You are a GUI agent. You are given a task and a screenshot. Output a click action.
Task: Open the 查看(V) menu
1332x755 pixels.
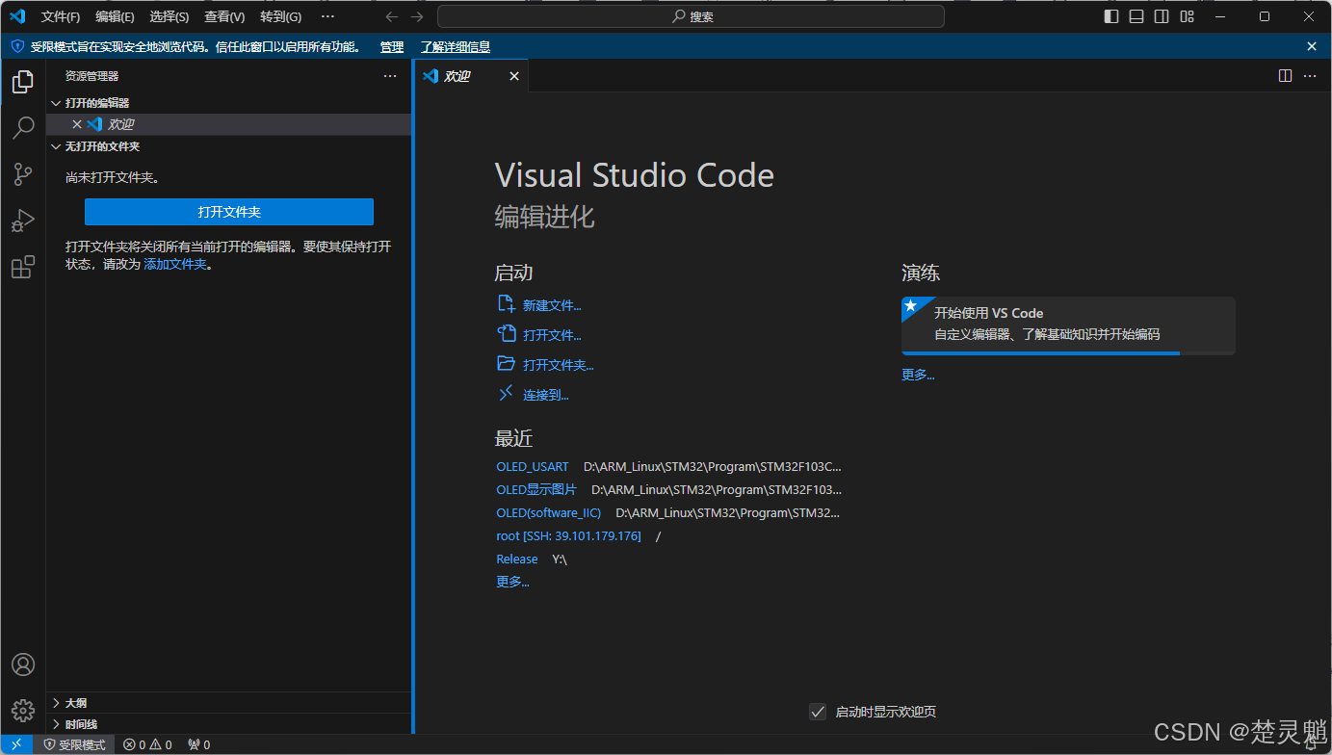(x=224, y=16)
